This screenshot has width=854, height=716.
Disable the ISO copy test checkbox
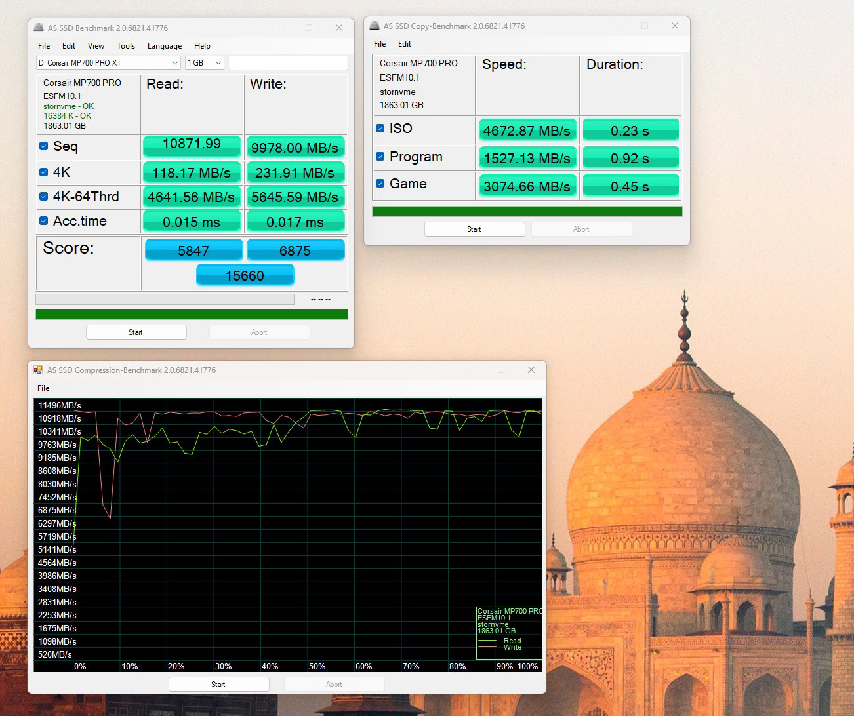click(x=380, y=129)
